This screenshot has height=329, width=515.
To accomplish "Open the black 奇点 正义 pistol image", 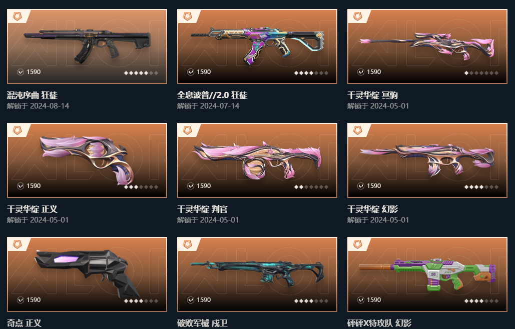I will pos(87,272).
